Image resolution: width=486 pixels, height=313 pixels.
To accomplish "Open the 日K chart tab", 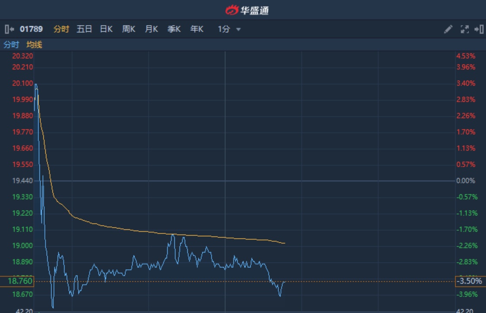I will 106,29.
